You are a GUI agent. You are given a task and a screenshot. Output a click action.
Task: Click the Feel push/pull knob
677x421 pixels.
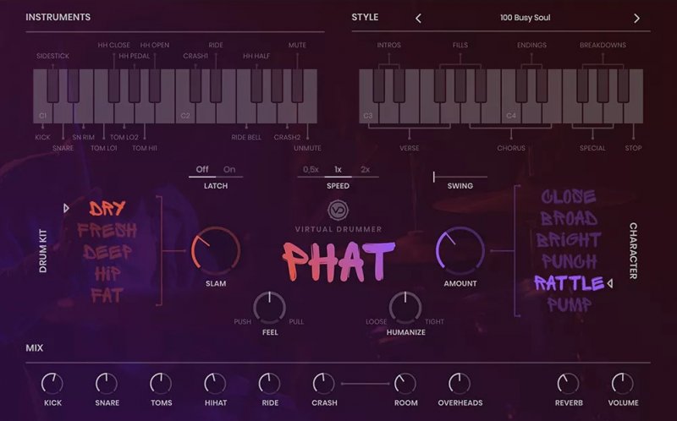269,308
